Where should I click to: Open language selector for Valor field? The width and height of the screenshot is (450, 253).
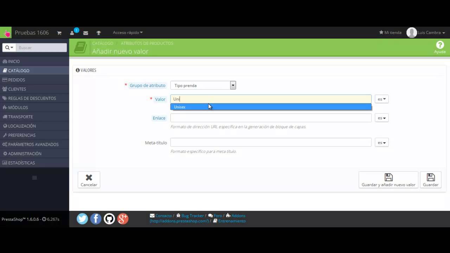pos(381,99)
